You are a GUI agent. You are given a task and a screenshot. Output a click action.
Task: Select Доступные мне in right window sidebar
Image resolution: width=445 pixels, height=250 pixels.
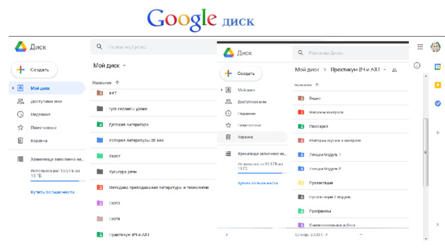pos(252,102)
